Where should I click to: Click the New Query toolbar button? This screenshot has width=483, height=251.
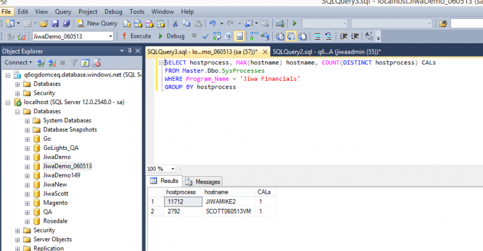(97, 23)
